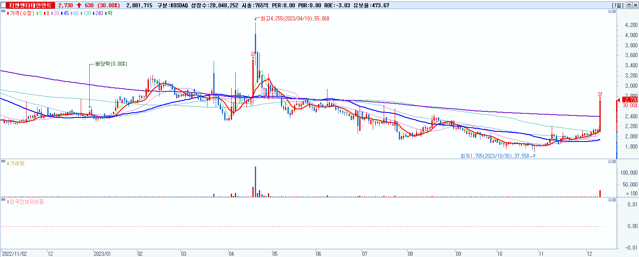
Task: Click the 3,000 price axis label
Action: click(x=631, y=86)
